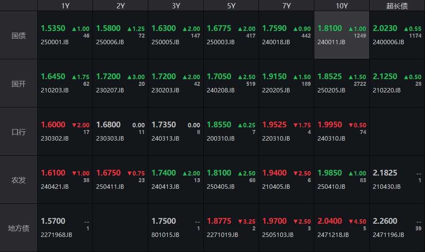Select the 2.1825 yield for 农发 超长债
The height and width of the screenshot is (252, 425).
[x=385, y=173]
